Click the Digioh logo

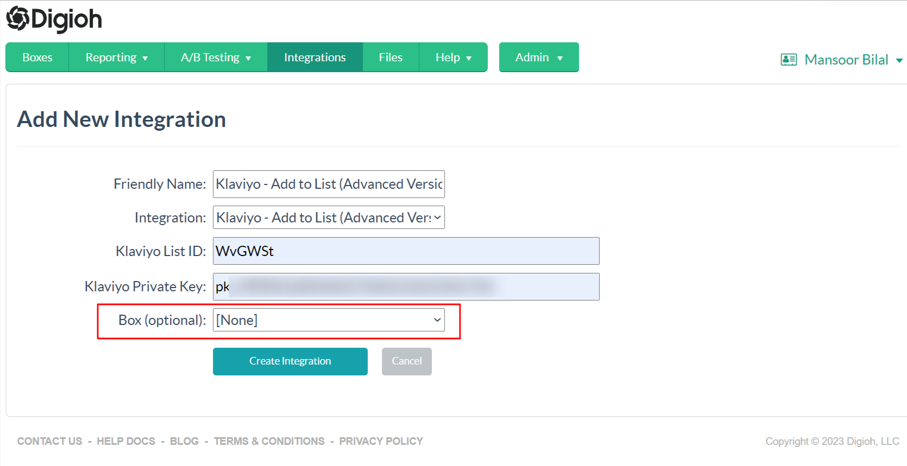pyautogui.click(x=54, y=20)
